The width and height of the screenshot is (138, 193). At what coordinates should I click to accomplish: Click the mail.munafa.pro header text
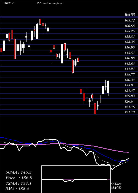pos(53,3)
